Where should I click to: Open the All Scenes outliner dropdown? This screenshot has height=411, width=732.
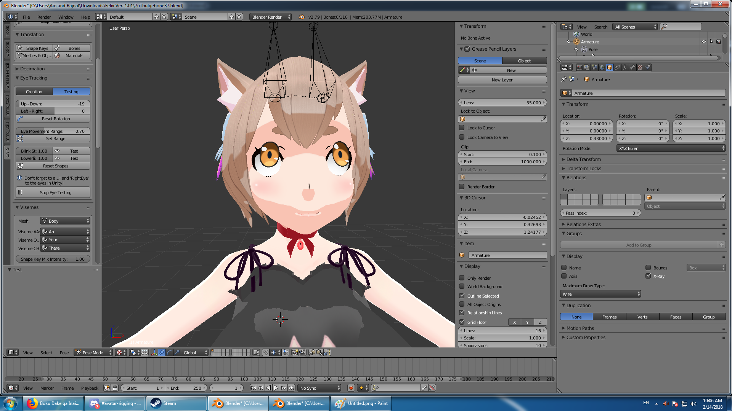coord(635,27)
